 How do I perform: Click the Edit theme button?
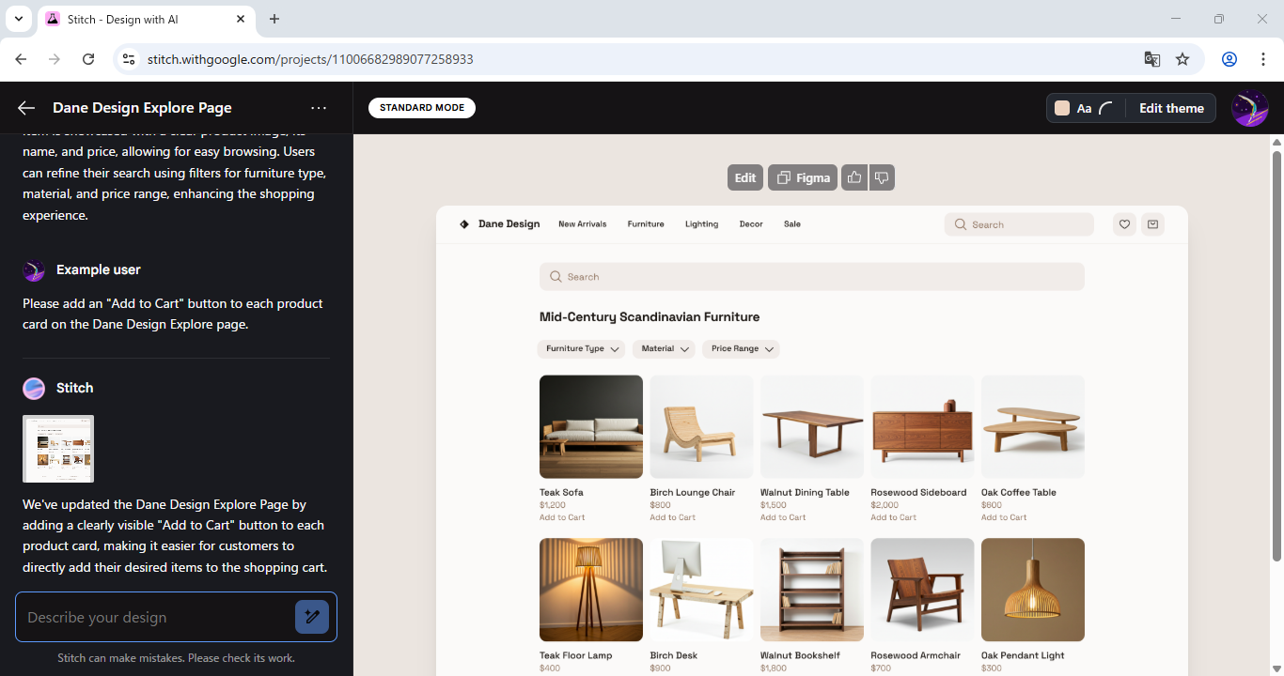(1171, 108)
